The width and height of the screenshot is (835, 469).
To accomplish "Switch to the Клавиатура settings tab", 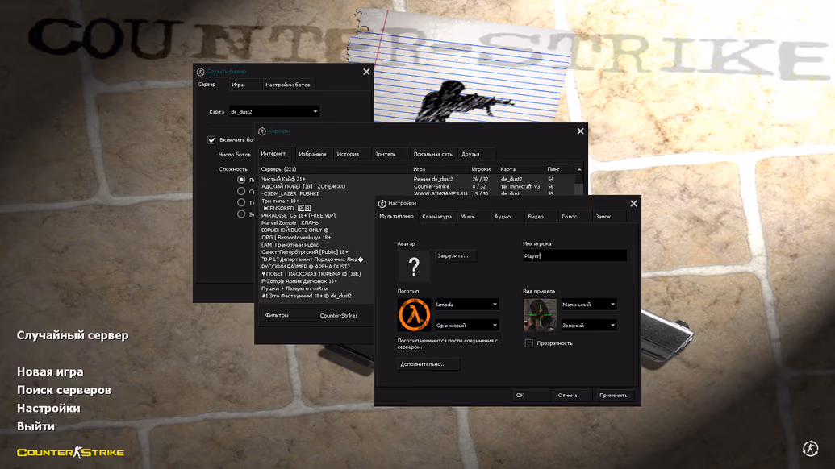I will coord(436,217).
